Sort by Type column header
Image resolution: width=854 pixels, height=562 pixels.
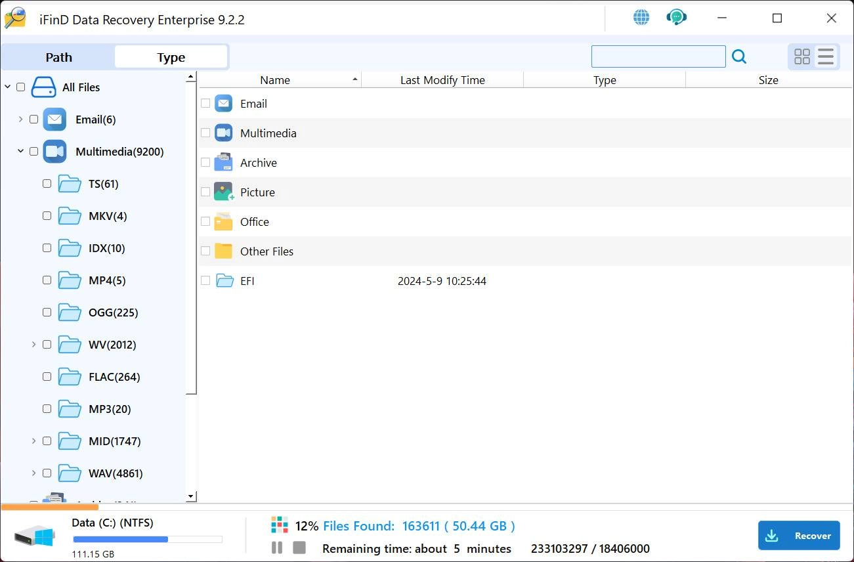(x=605, y=80)
